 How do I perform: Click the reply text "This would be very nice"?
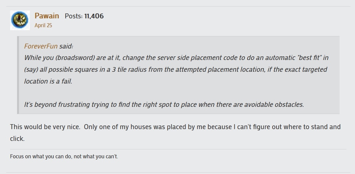coord(45,127)
